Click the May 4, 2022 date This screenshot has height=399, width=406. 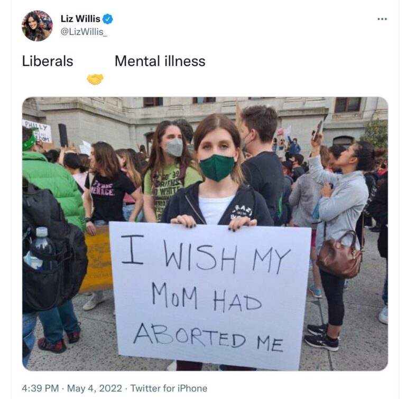[x=94, y=388]
